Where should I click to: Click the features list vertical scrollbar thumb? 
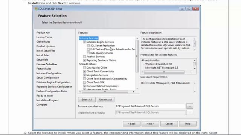(x=137, y=56)
